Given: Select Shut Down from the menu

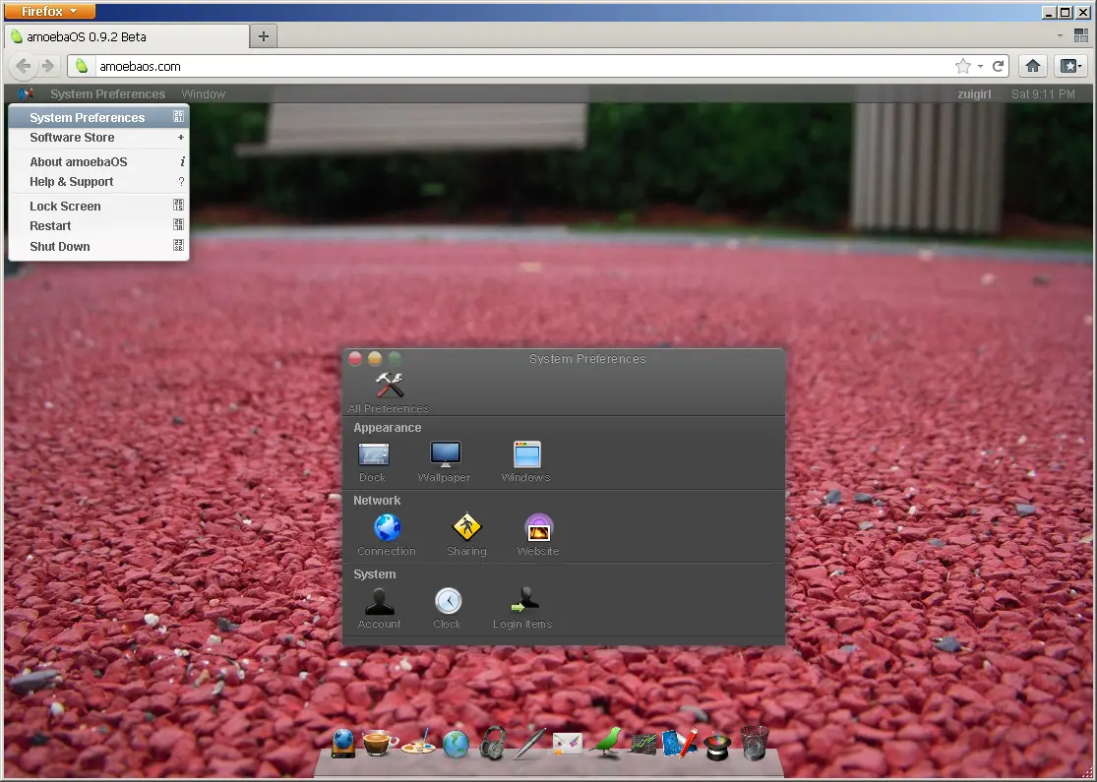Looking at the screenshot, I should point(60,247).
